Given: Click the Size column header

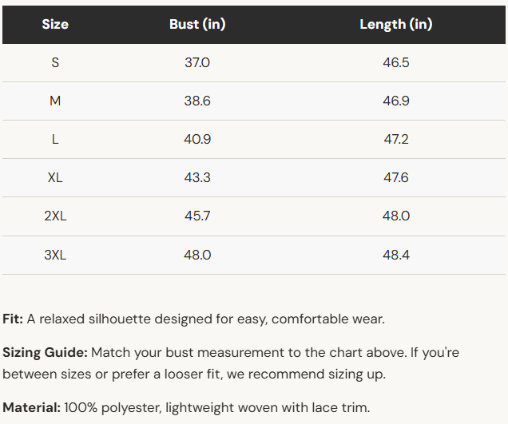Looking at the screenshot, I should (x=55, y=24).
